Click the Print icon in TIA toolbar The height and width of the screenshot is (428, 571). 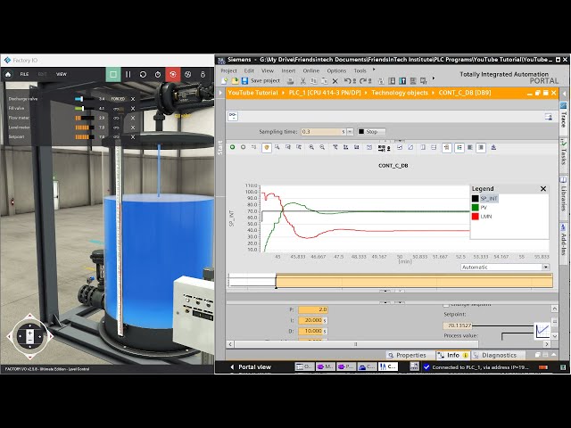click(290, 81)
